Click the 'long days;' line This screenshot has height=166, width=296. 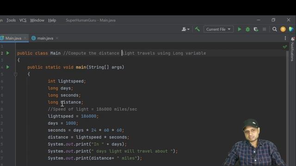tap(61, 88)
